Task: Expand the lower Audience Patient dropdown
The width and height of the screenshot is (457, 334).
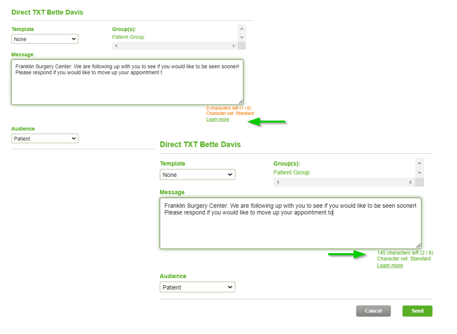Action: 197,287
